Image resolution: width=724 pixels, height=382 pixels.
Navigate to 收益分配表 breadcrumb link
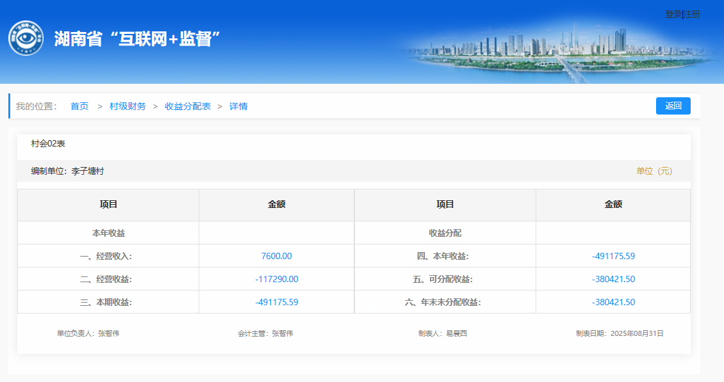tap(188, 106)
